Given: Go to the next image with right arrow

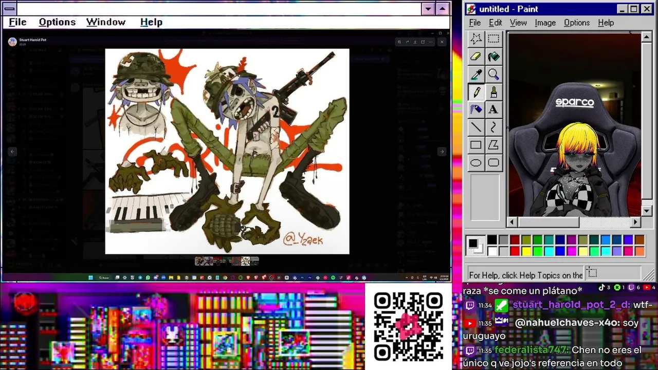Looking at the screenshot, I should click(x=442, y=152).
